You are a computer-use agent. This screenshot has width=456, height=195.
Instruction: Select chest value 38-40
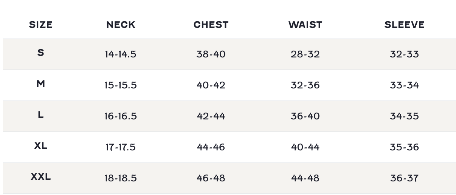point(211,54)
